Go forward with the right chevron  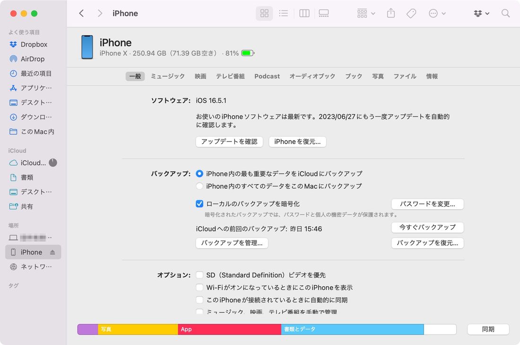tap(100, 13)
